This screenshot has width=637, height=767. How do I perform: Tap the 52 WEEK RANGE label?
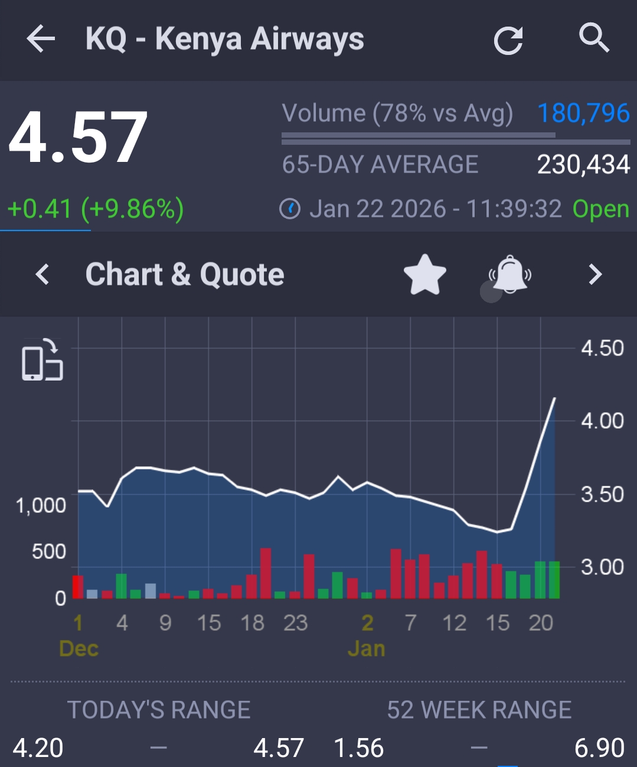click(479, 710)
